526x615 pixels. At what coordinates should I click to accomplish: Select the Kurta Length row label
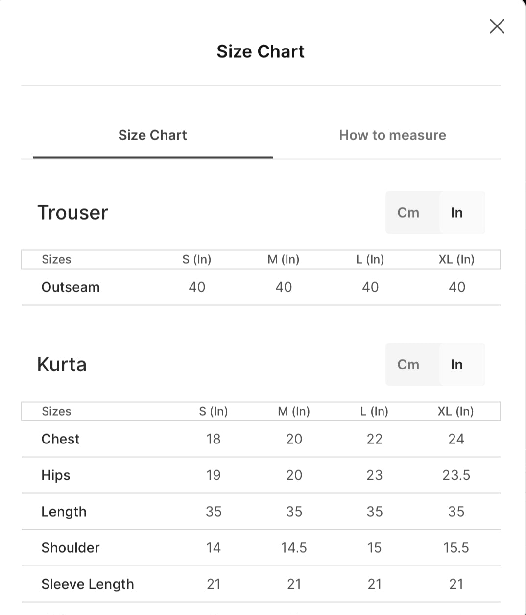click(x=64, y=512)
